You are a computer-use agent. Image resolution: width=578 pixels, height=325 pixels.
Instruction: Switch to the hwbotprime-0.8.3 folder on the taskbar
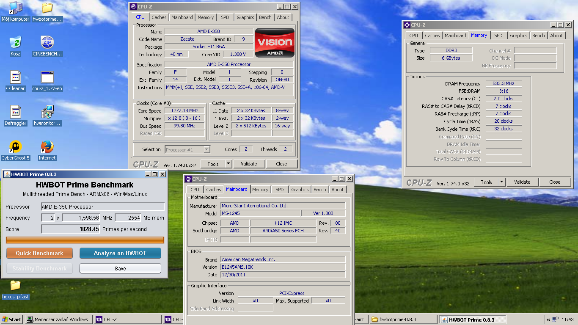(404, 319)
